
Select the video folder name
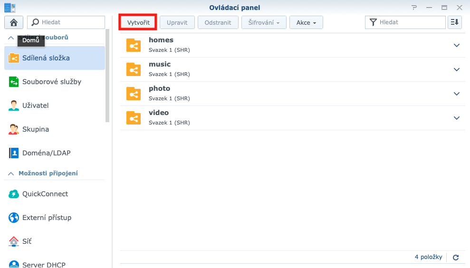tap(159, 113)
